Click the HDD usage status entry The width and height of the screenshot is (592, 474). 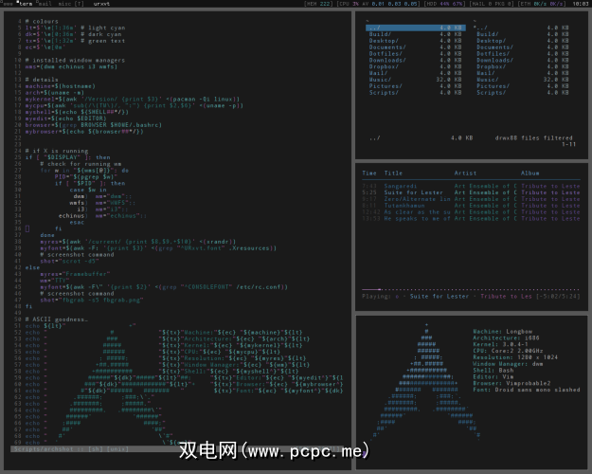click(x=445, y=4)
